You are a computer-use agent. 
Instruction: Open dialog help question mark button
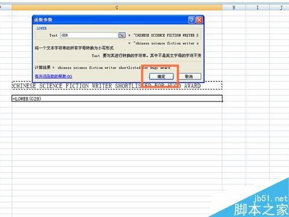(191, 20)
